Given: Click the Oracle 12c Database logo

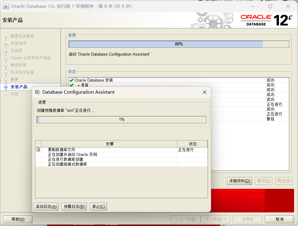Looking at the screenshot, I should (x=266, y=20).
